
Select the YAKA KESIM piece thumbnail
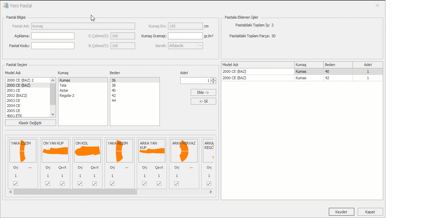pyautogui.click(x=119, y=151)
